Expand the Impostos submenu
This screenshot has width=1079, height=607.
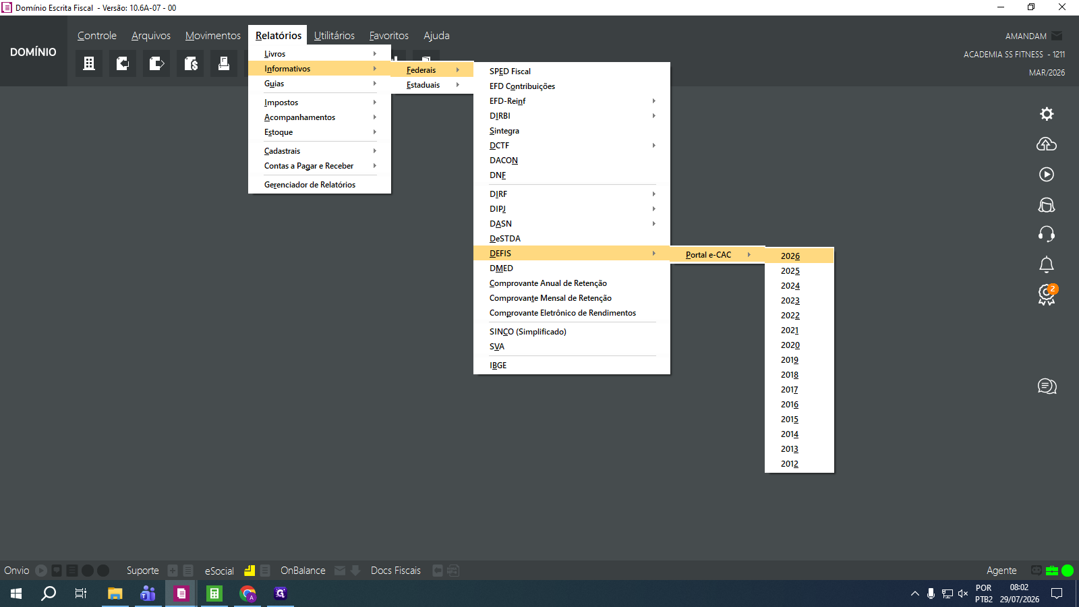click(320, 103)
